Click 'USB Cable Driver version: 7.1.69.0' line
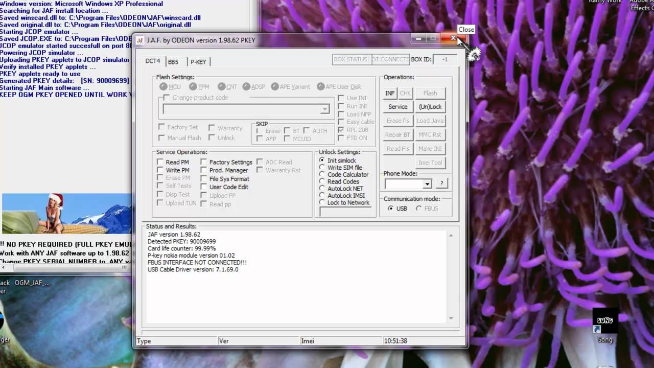The width and height of the screenshot is (654, 368). tap(193, 269)
